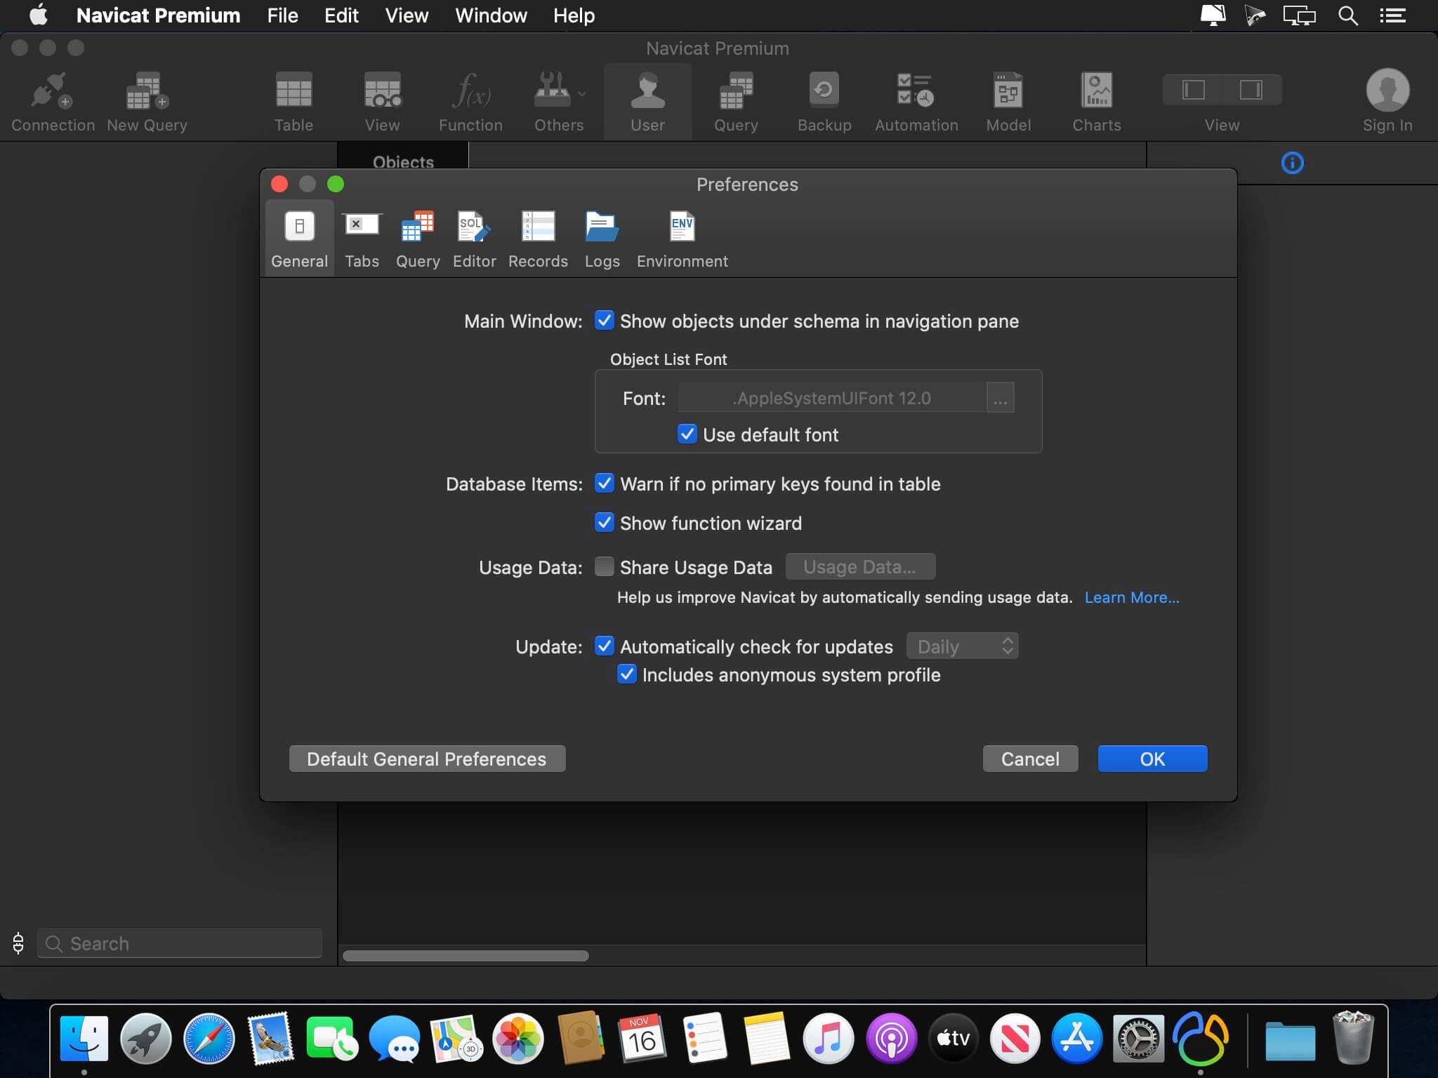
Task: Click the Tabs preferences icon
Action: [362, 226]
